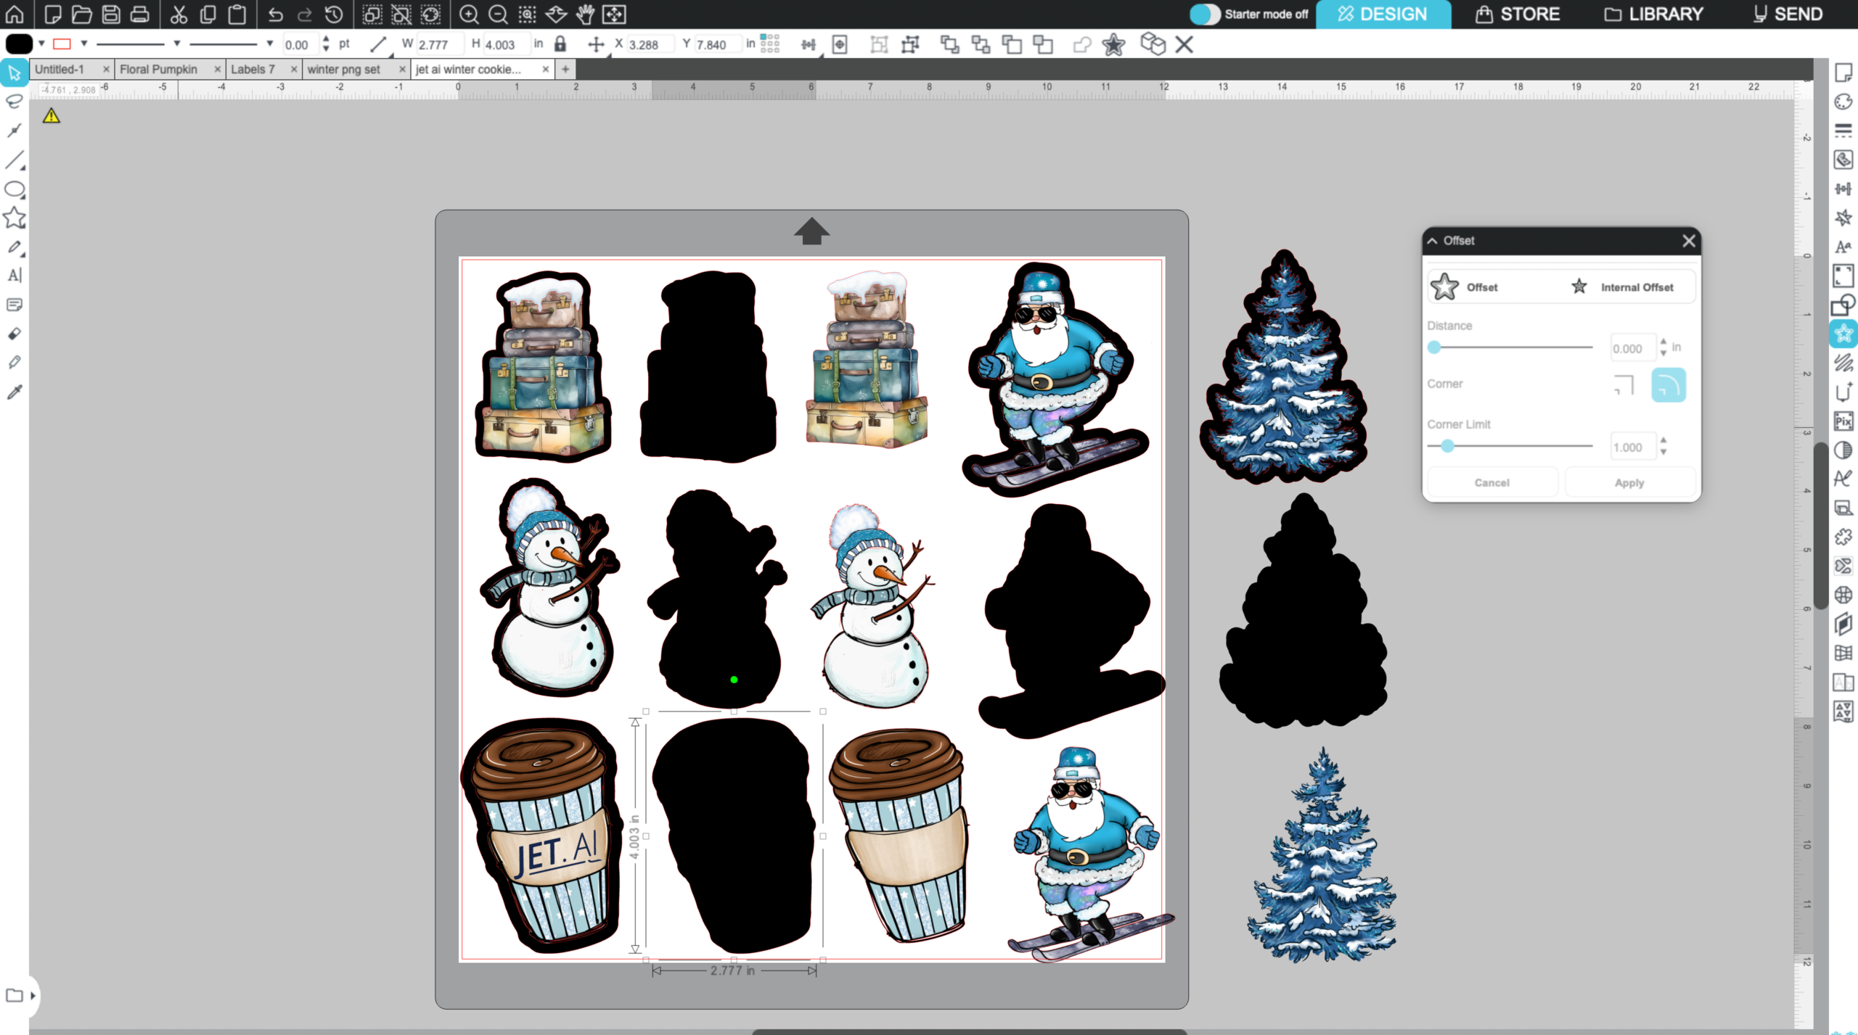
Task: Open the STORE tab
Action: pos(1518,14)
